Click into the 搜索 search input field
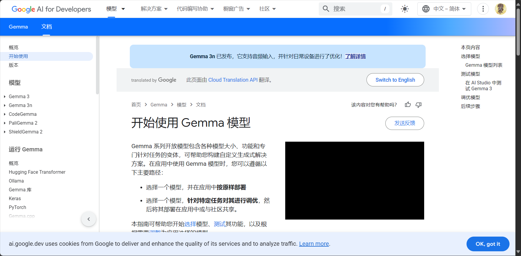The height and width of the screenshot is (256, 521). point(356,9)
